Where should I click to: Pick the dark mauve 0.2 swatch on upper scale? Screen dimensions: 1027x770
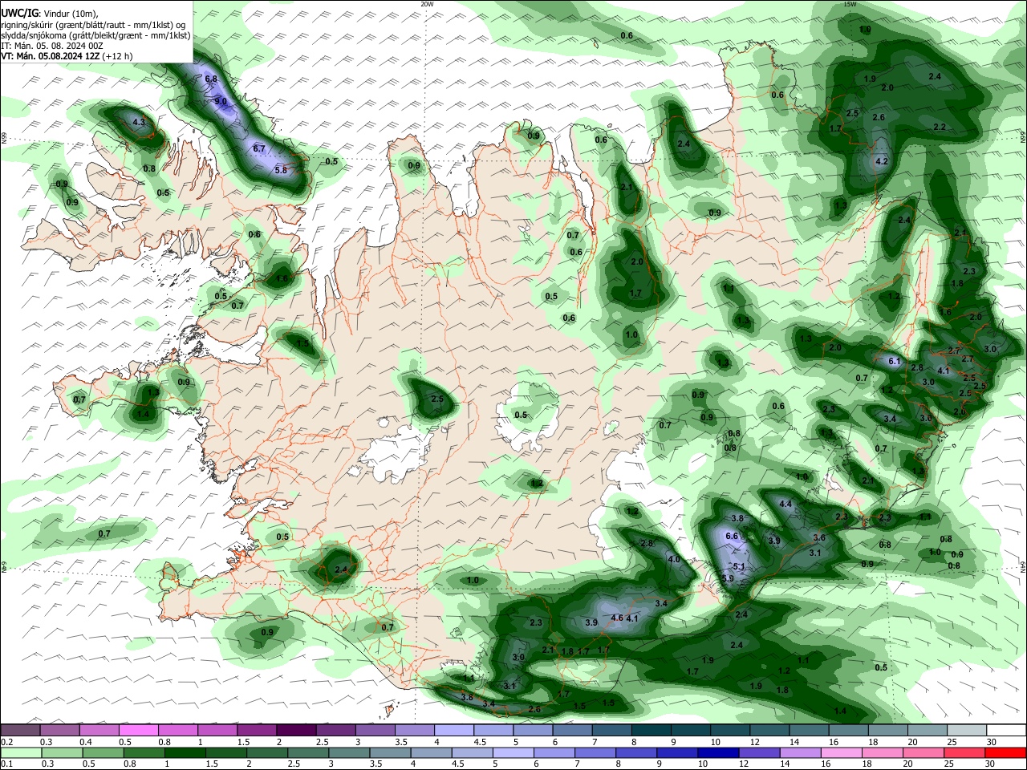click(19, 731)
